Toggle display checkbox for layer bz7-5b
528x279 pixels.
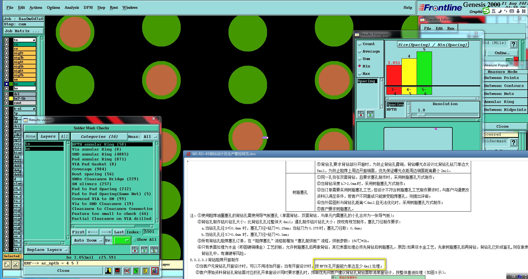[x=7, y=99]
